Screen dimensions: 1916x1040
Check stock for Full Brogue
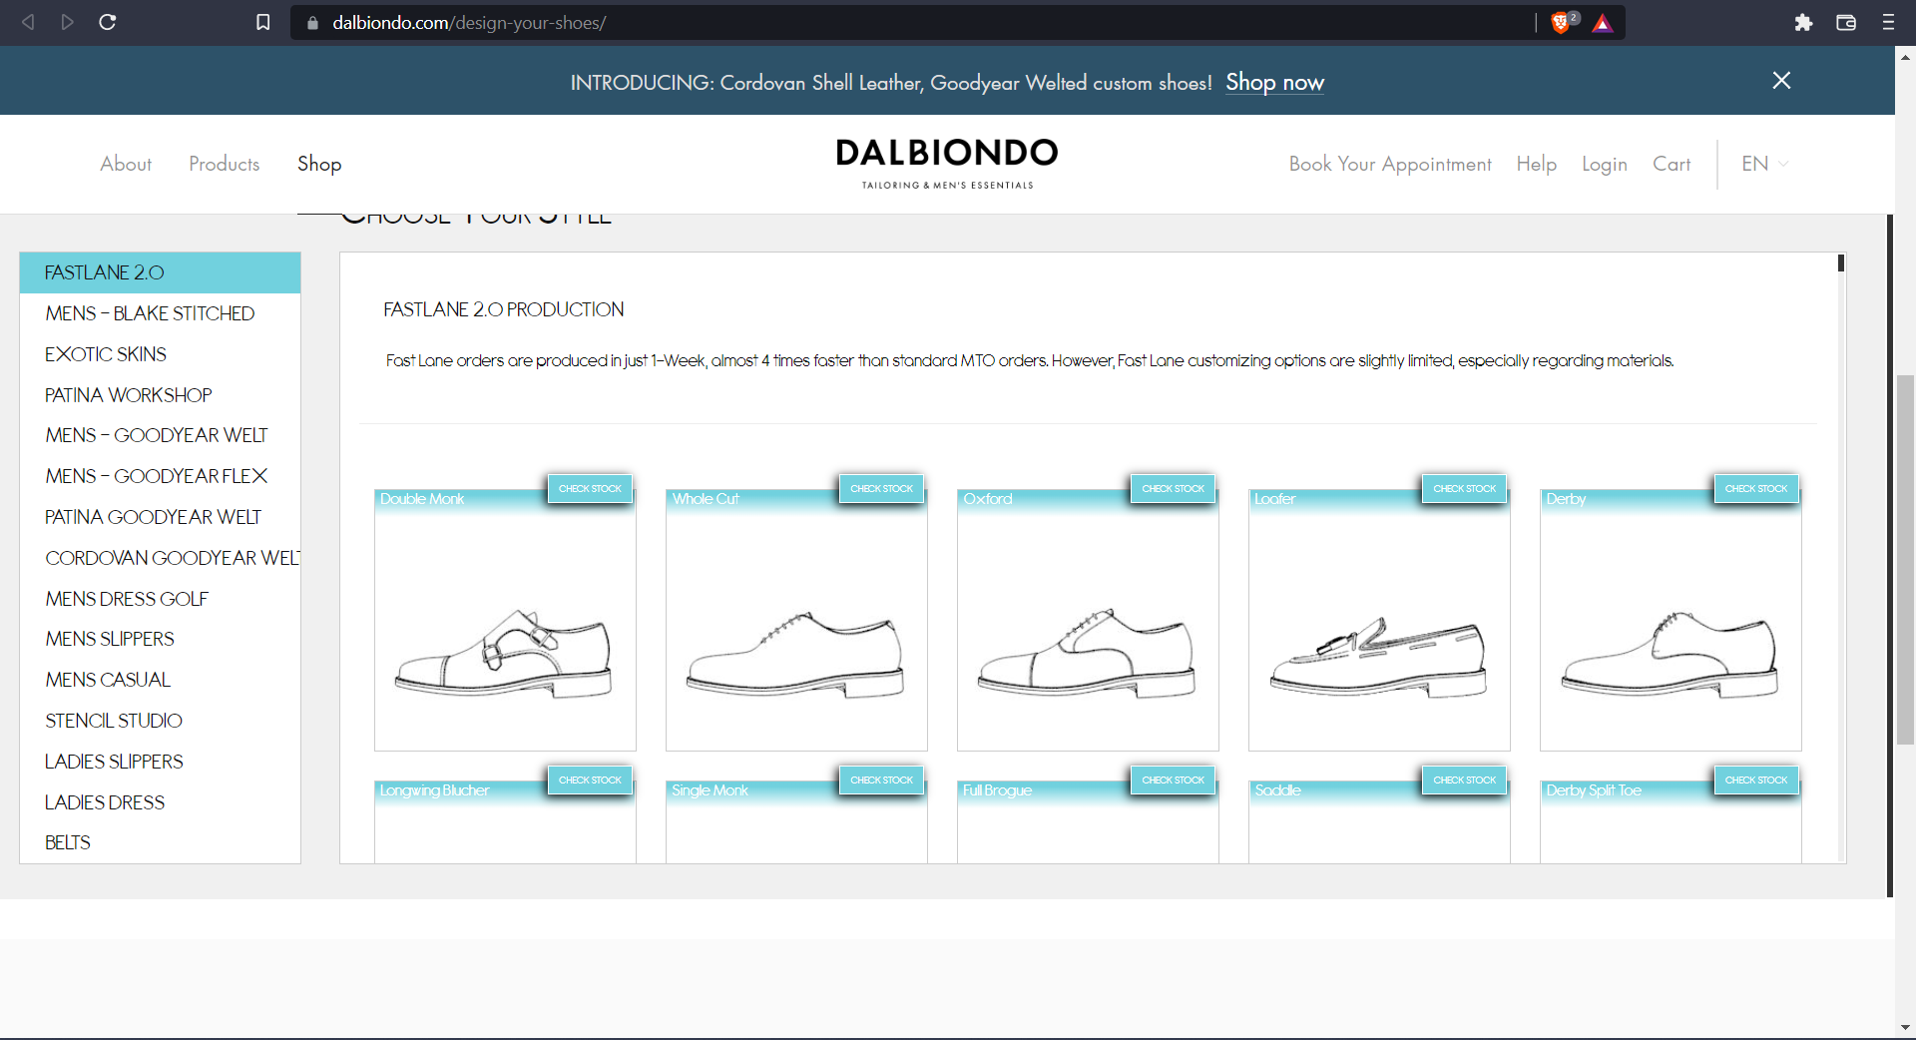point(1173,780)
